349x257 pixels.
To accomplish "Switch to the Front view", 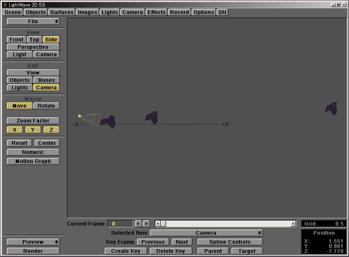I will 16,39.
